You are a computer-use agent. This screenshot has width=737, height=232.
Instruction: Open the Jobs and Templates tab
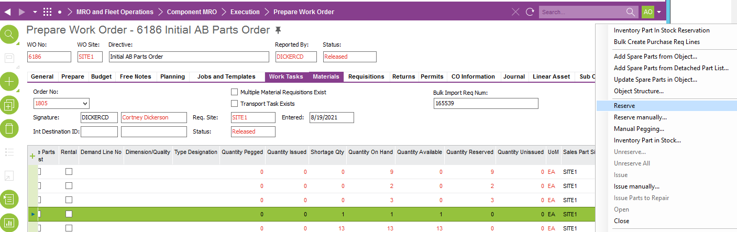coord(226,76)
